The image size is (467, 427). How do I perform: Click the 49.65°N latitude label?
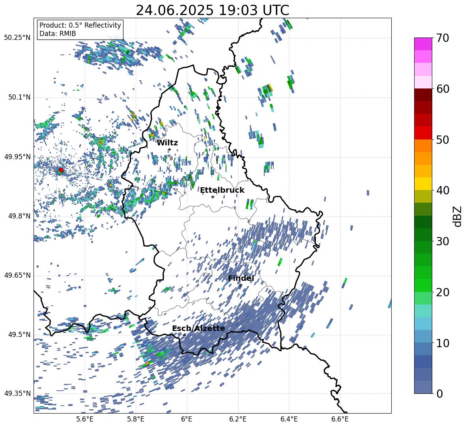[x=17, y=275]
